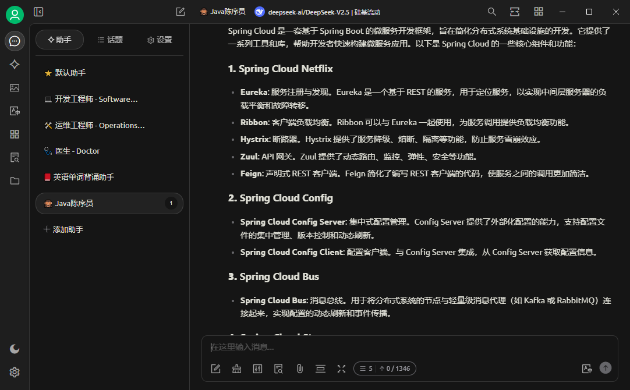630x390 pixels.
Task: Click the clear messages broom icon
Action: [236, 368]
